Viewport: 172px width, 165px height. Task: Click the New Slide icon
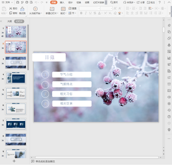(x=52, y=9)
